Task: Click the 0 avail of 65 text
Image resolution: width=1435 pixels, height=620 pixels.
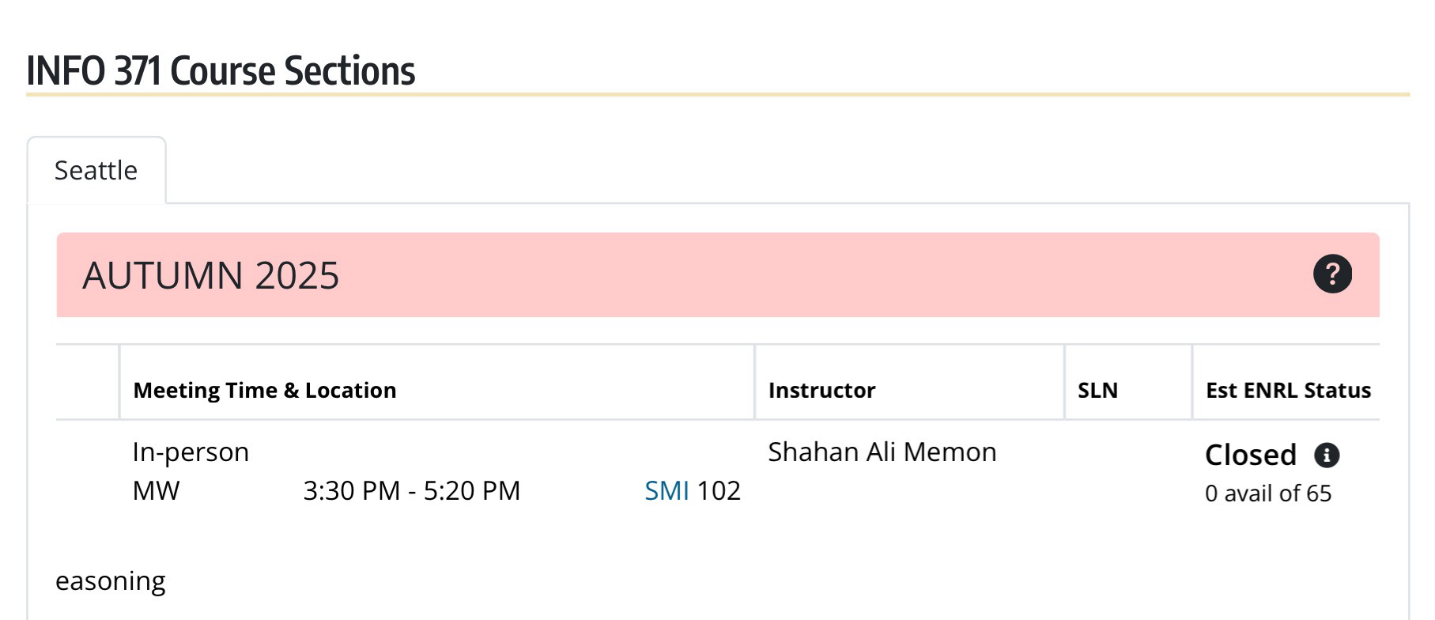Action: tap(1267, 493)
